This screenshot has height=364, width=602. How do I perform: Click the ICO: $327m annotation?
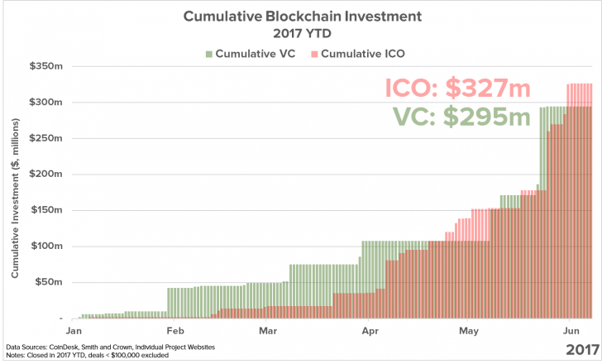(457, 88)
